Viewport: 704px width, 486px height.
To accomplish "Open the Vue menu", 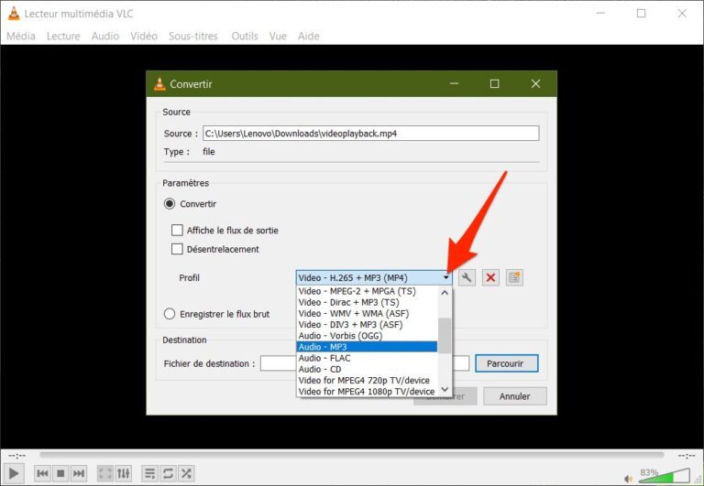I will (278, 37).
